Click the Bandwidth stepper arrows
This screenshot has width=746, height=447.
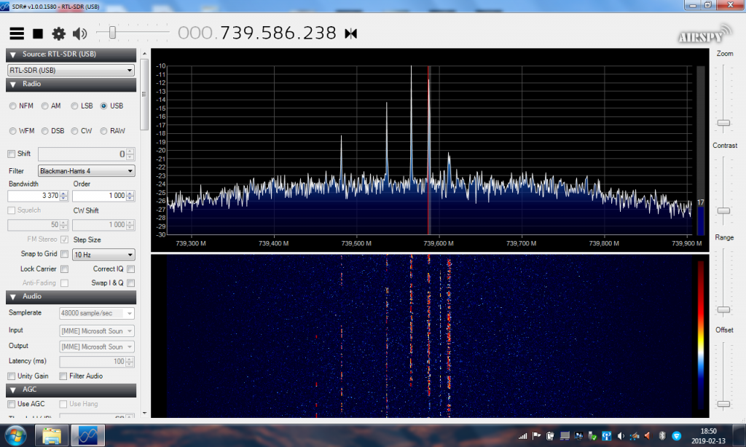pyautogui.click(x=64, y=195)
